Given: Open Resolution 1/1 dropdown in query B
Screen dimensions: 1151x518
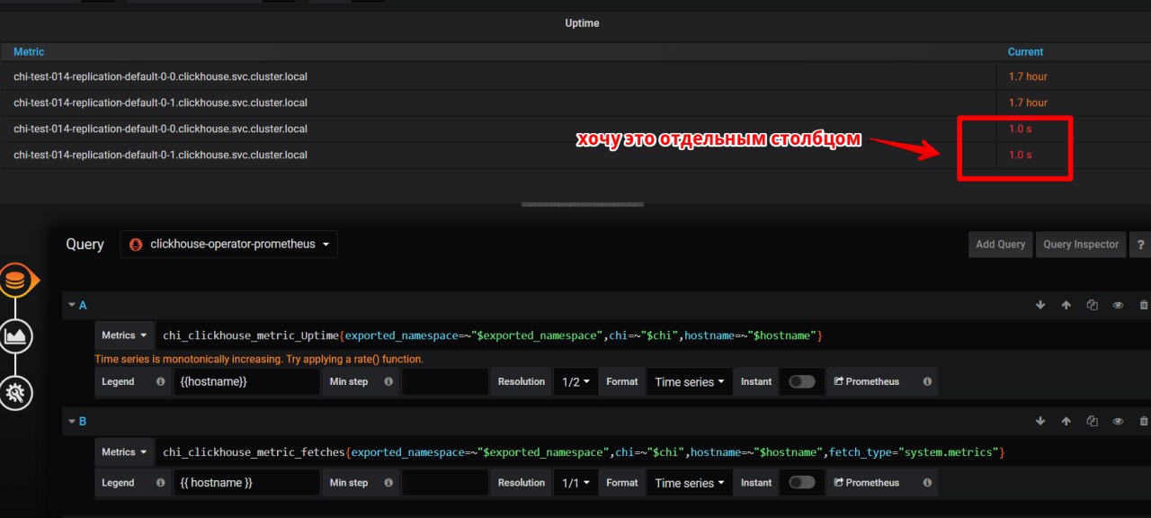Looking at the screenshot, I should tap(575, 483).
